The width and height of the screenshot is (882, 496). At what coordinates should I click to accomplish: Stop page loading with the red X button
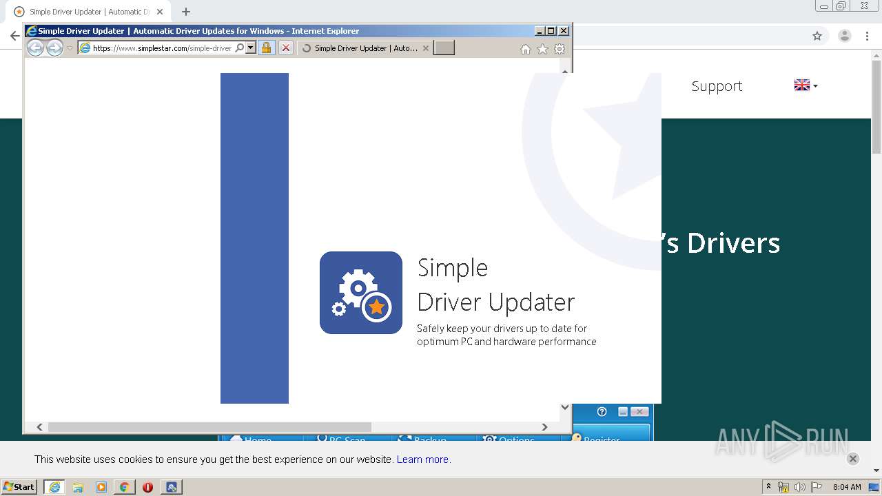click(286, 48)
